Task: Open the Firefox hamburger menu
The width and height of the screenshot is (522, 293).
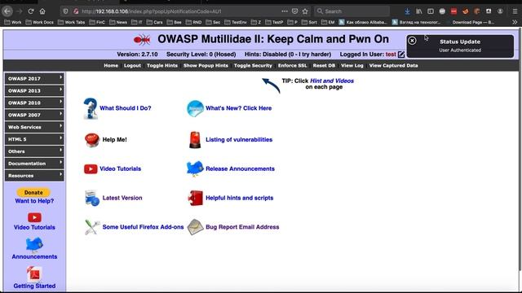Action: click(x=515, y=11)
